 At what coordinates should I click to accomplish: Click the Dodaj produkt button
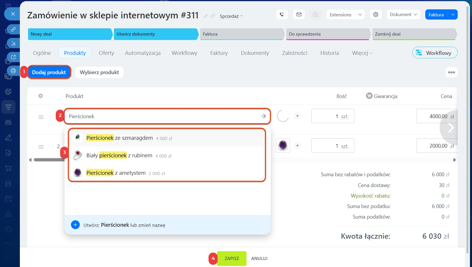(49, 72)
